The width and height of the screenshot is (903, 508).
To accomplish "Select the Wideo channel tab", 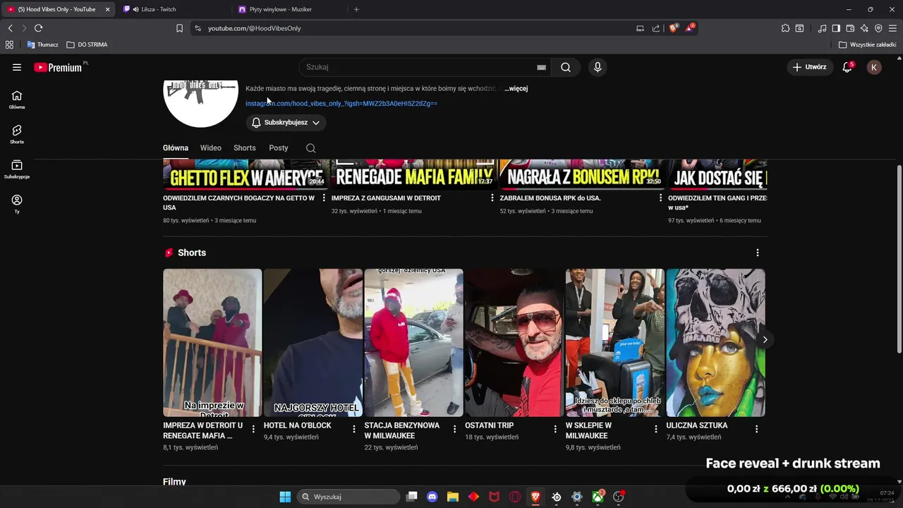I will click(211, 148).
